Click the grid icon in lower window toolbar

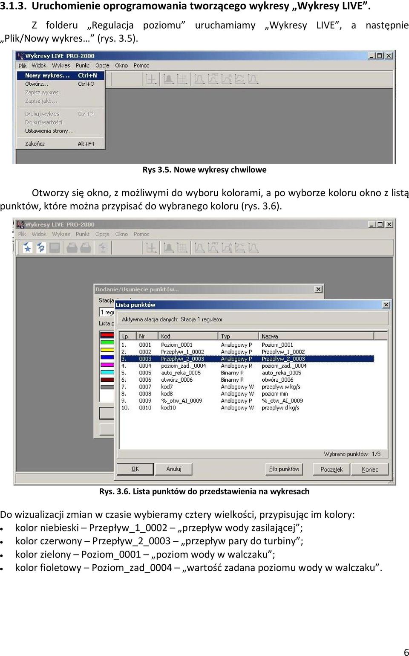coord(182,247)
